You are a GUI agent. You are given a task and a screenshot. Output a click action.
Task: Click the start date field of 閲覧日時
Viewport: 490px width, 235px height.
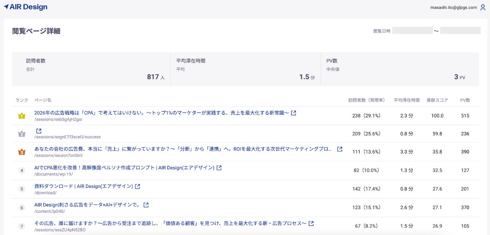(412, 30)
